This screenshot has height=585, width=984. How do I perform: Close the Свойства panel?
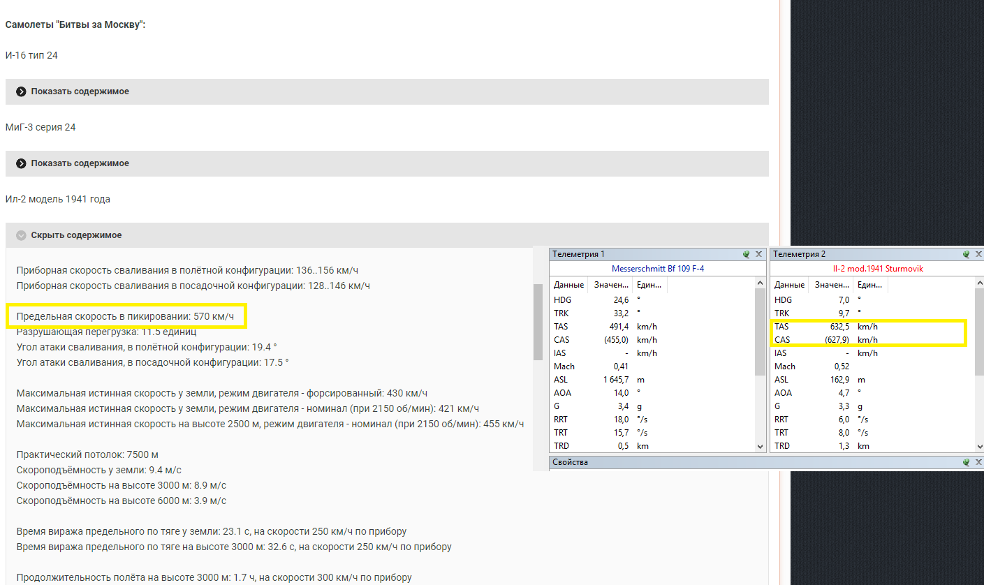[x=978, y=462]
